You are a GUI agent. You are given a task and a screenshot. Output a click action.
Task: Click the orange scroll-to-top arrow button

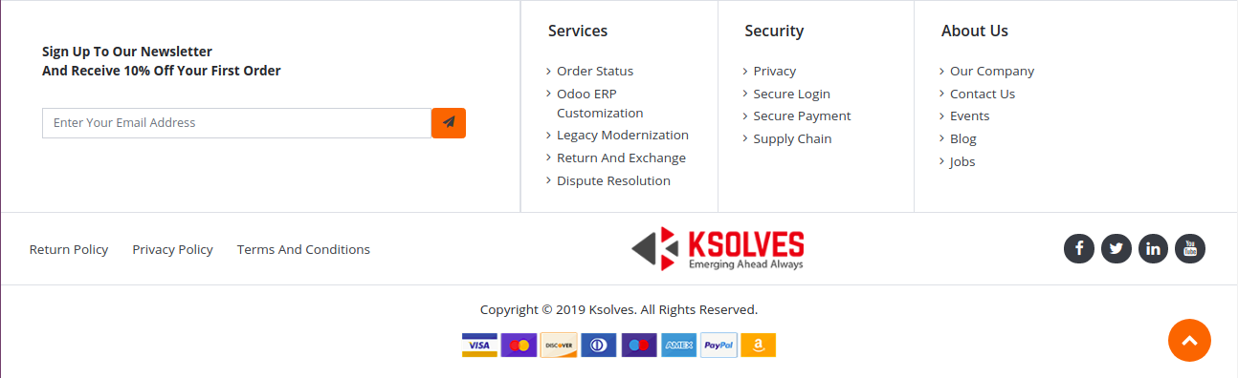coord(1189,341)
